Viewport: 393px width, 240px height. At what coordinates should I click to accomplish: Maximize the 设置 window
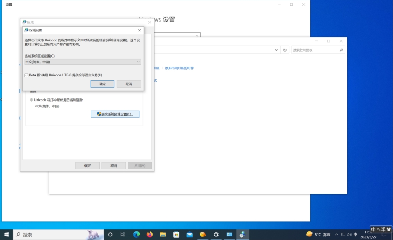(292, 4)
